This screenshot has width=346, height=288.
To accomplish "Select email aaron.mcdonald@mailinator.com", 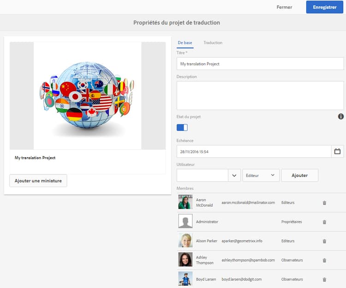I will click(x=248, y=202).
